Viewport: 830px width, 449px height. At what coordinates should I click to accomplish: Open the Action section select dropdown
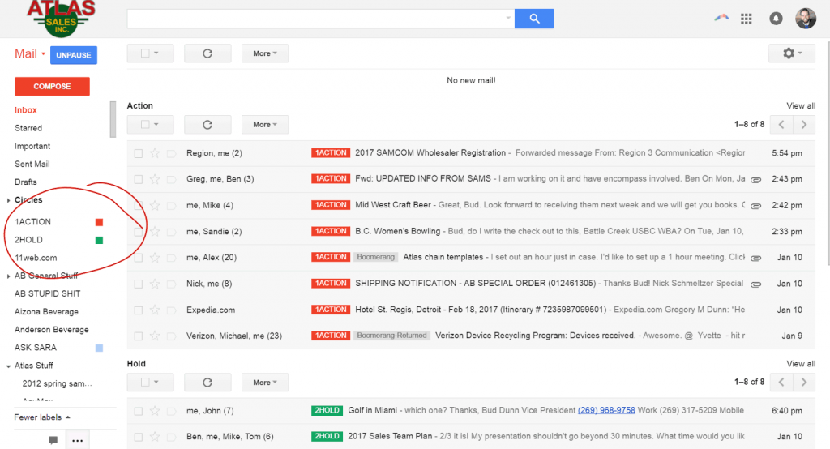150,125
